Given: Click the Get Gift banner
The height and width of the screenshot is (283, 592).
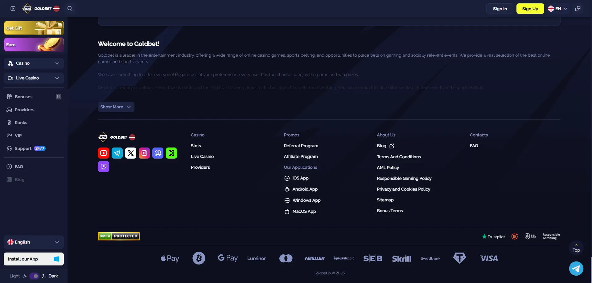Looking at the screenshot, I should tap(34, 28).
